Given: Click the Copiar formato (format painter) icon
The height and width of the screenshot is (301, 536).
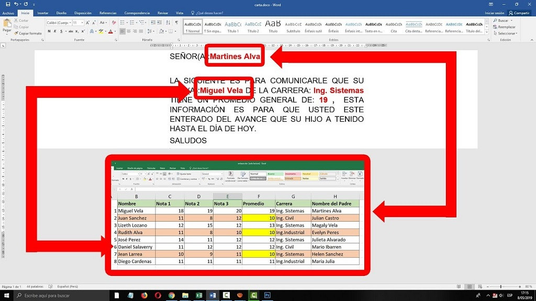Looking at the screenshot, I should 16,33.
